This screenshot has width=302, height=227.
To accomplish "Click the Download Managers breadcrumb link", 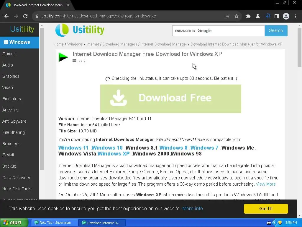I will (x=120, y=44).
